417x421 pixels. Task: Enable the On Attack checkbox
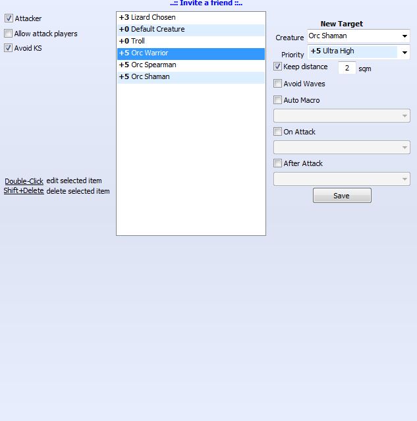click(x=278, y=132)
